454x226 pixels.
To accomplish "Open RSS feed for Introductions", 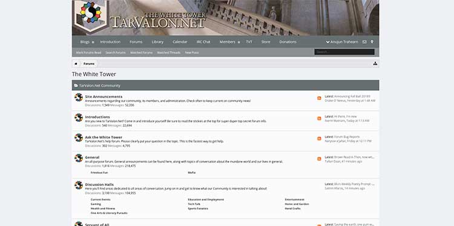I will click(319, 119).
